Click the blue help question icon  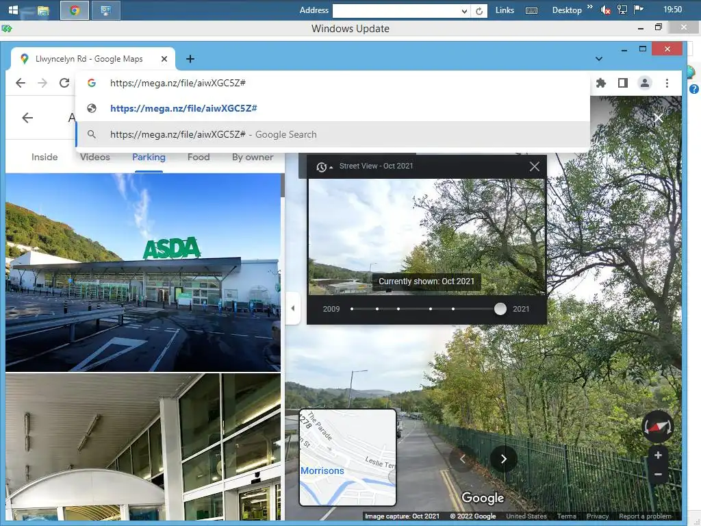click(694, 89)
